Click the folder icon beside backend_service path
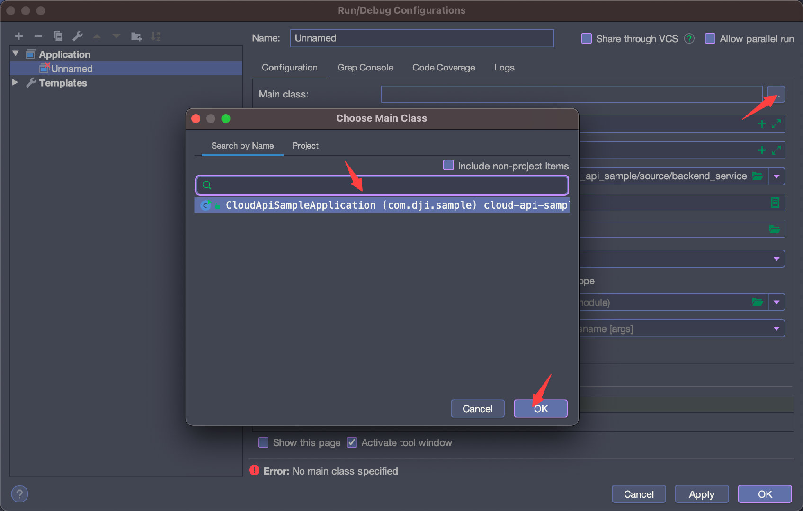The width and height of the screenshot is (803, 511). point(758,176)
